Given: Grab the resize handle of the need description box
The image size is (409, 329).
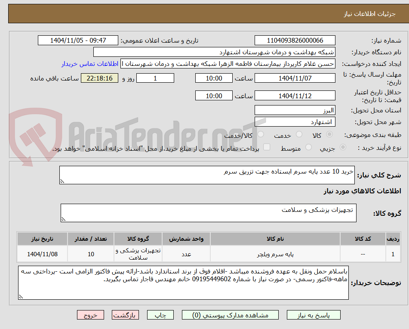Looking at the screenshot, I should pos(62,181).
